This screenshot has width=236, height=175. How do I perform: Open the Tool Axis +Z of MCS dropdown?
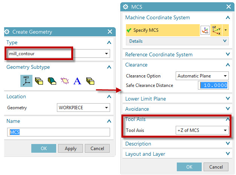tap(202, 130)
